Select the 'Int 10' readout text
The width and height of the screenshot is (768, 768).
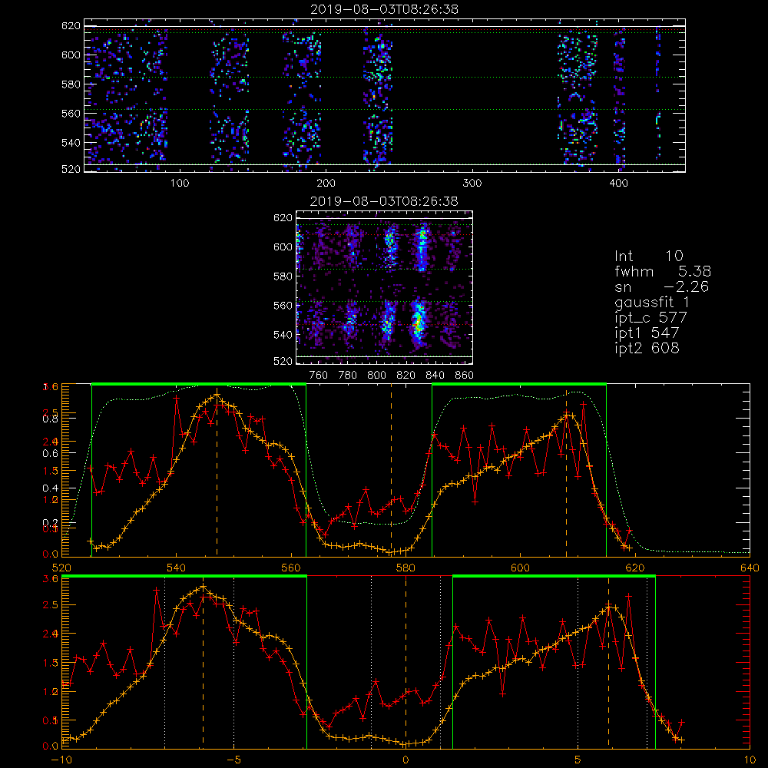(x=648, y=256)
